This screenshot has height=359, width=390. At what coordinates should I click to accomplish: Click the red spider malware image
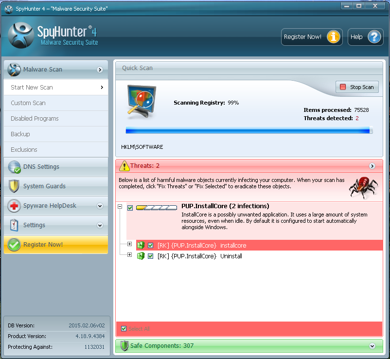pyautogui.click(x=363, y=187)
